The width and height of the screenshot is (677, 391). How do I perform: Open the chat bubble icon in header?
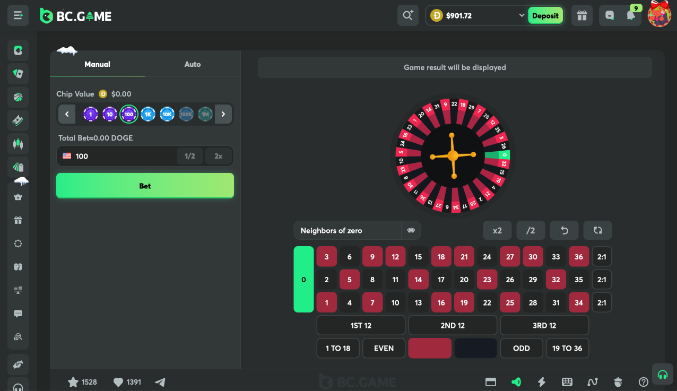[610, 16]
